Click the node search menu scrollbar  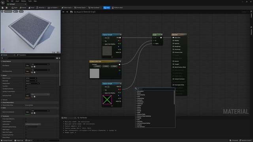pyautogui.click(x=174, y=97)
